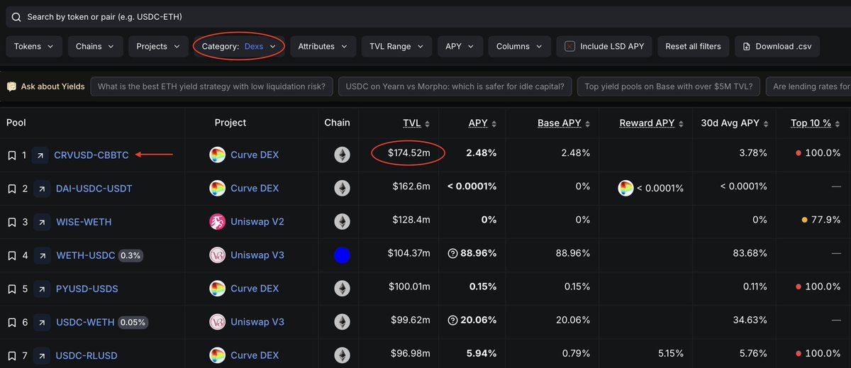Sort table by Top 10 % header

pos(816,123)
